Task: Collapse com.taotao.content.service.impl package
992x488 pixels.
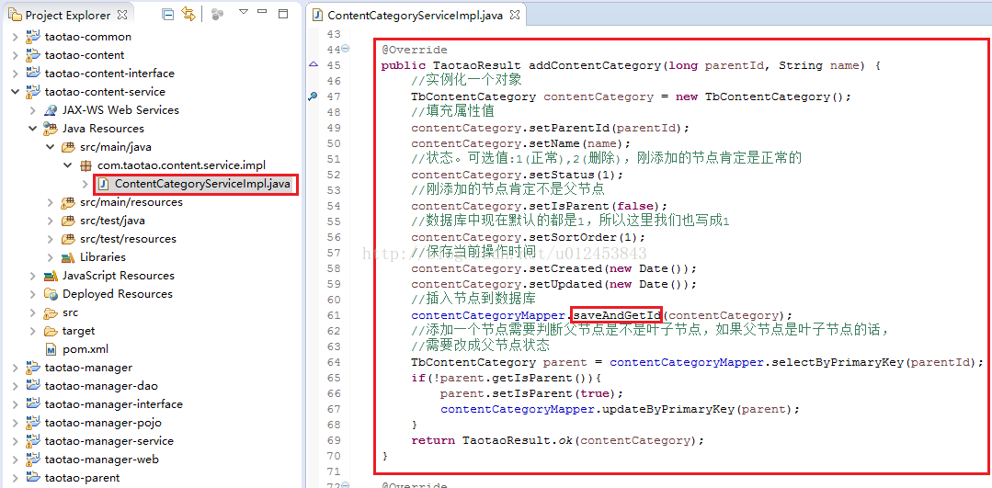Action: tap(68, 165)
